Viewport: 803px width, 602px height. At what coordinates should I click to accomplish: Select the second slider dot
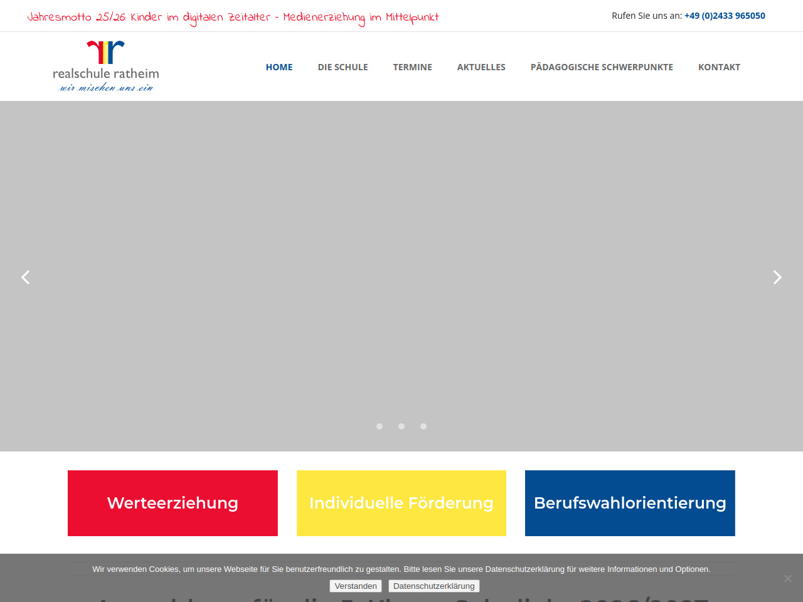pyautogui.click(x=401, y=426)
